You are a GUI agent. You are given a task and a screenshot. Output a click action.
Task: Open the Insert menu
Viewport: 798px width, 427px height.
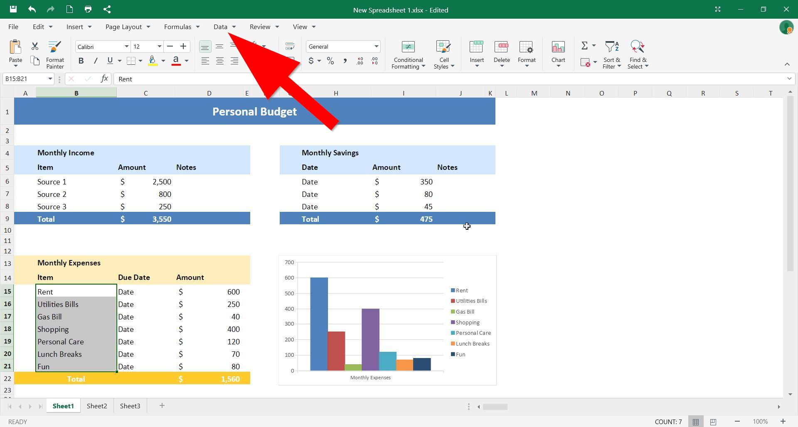(x=79, y=27)
